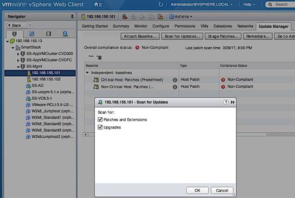The width and height of the screenshot is (295, 198).
Task: Click the forward navigation arrow beside Back
Action: 30,25
